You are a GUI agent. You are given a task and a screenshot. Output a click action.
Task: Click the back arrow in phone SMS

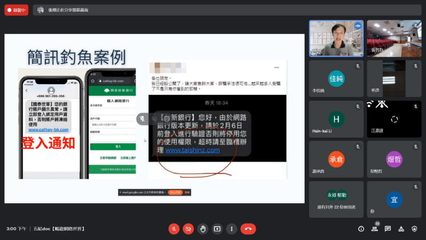(x=27, y=90)
